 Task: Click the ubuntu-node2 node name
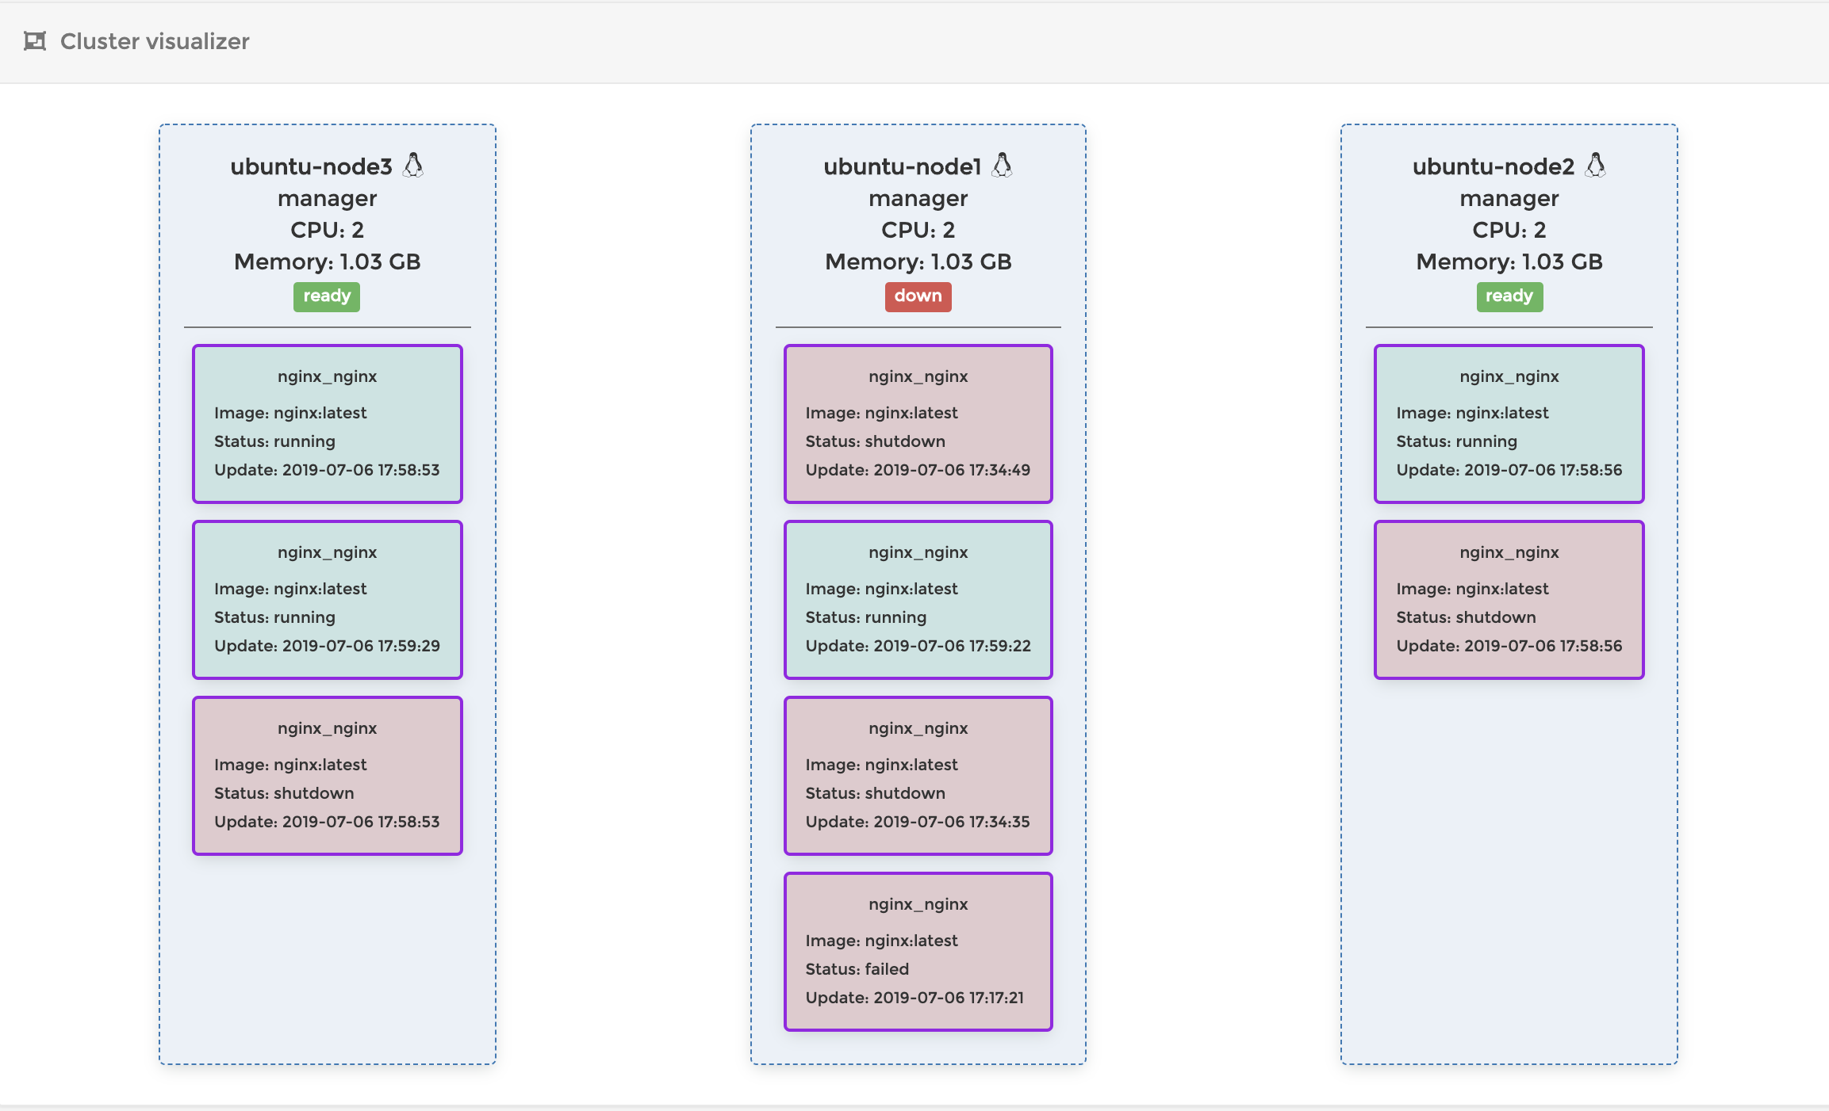[x=1493, y=166]
